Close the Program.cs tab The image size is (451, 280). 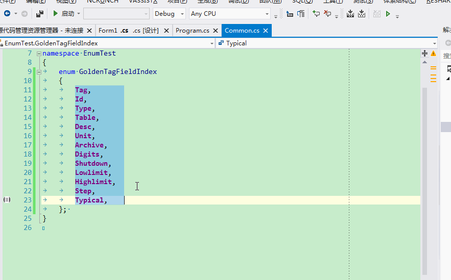[x=216, y=31]
